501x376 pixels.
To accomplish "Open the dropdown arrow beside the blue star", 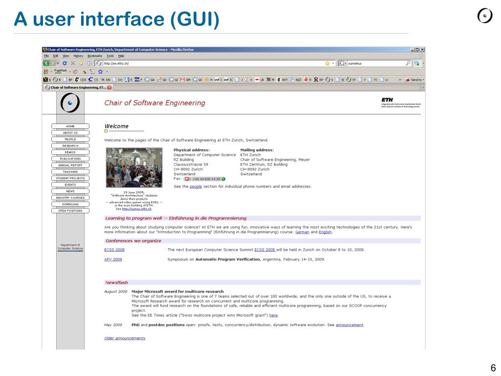I will point(107,71).
